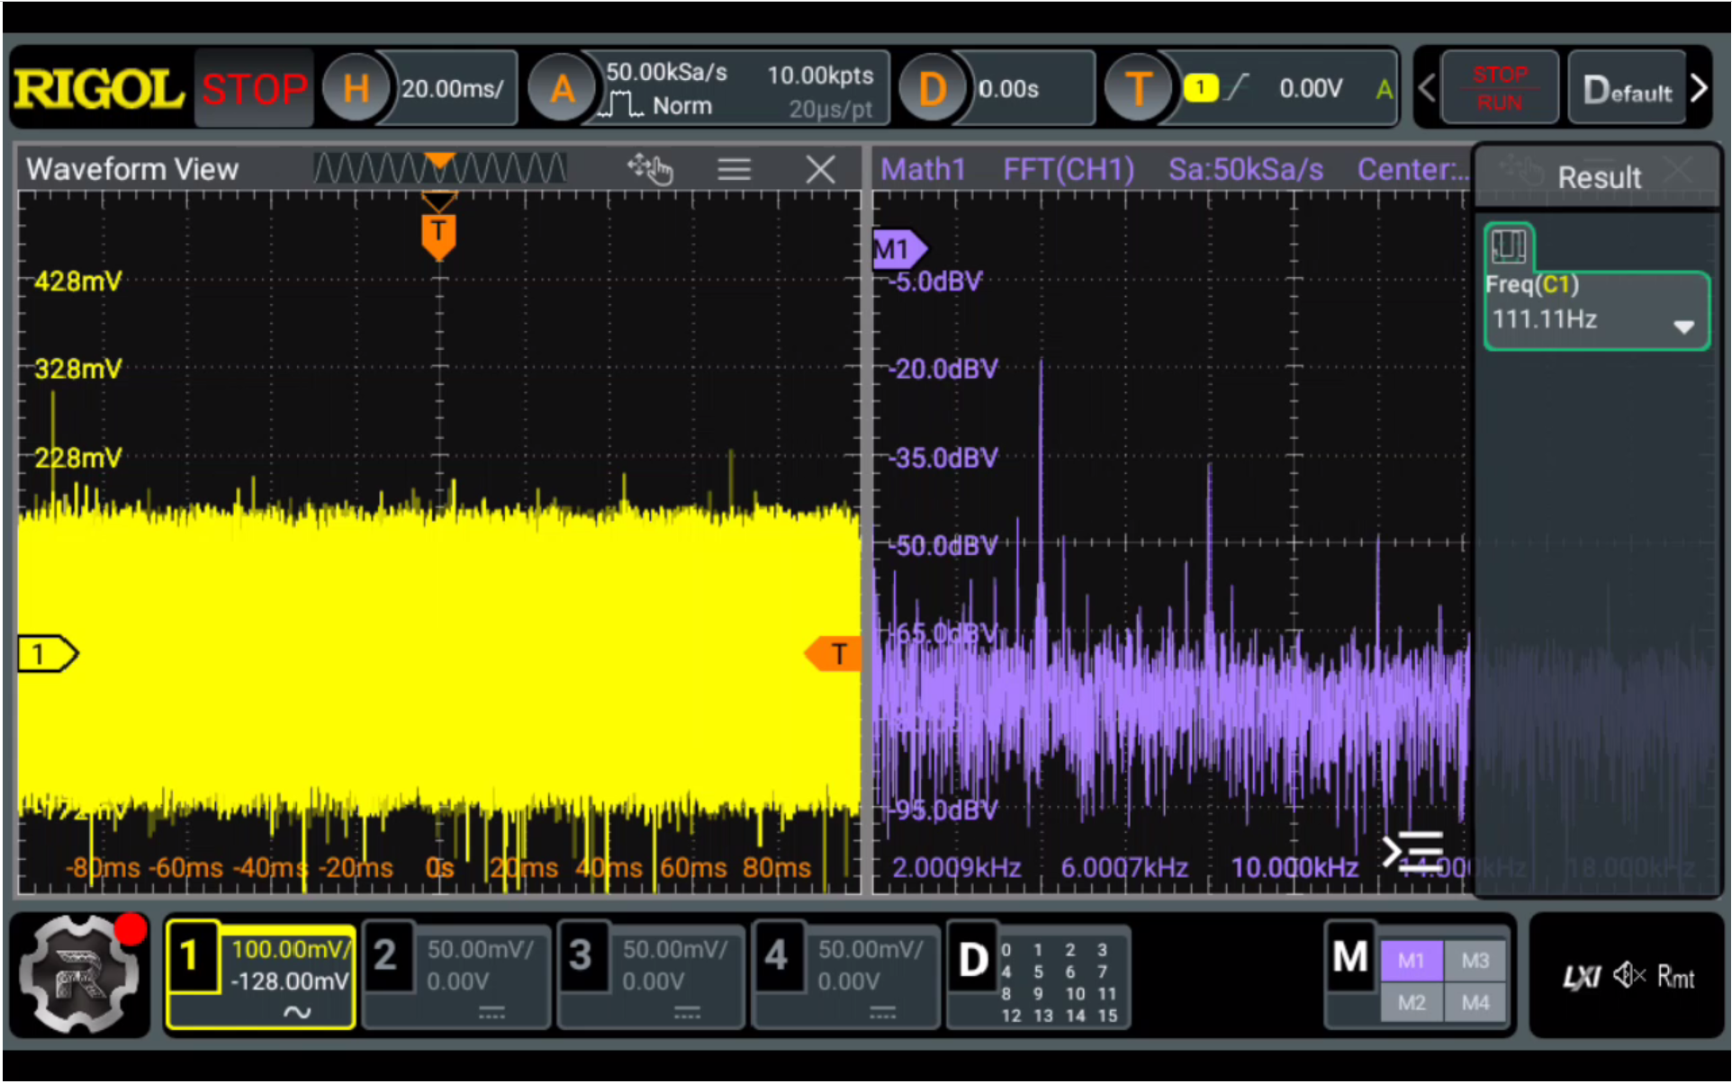Toggle channel 3 on or off

pyautogui.click(x=581, y=956)
